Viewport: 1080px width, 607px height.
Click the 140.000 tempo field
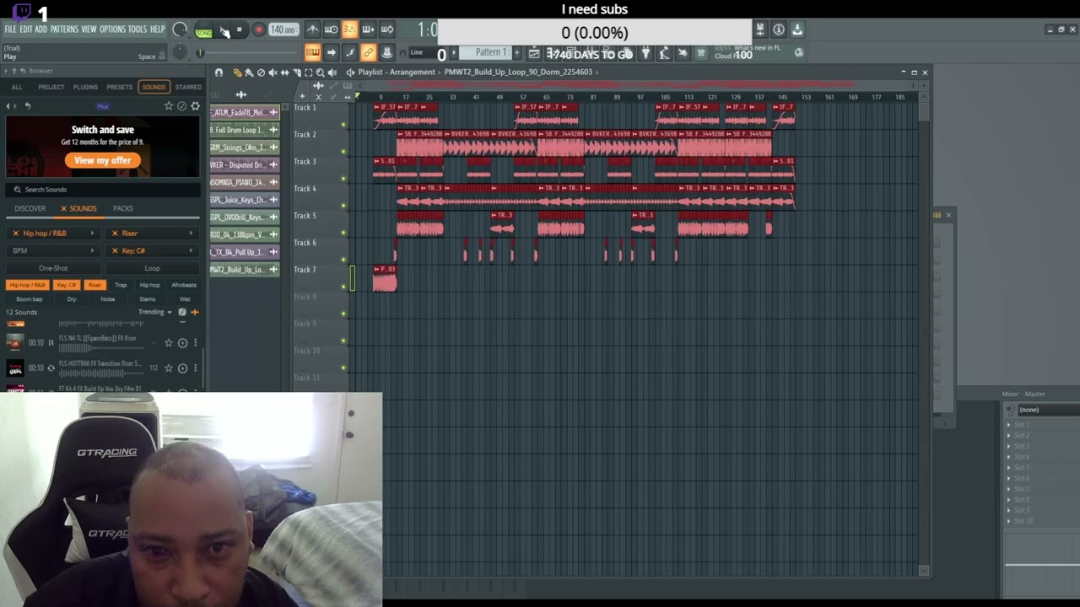[283, 30]
